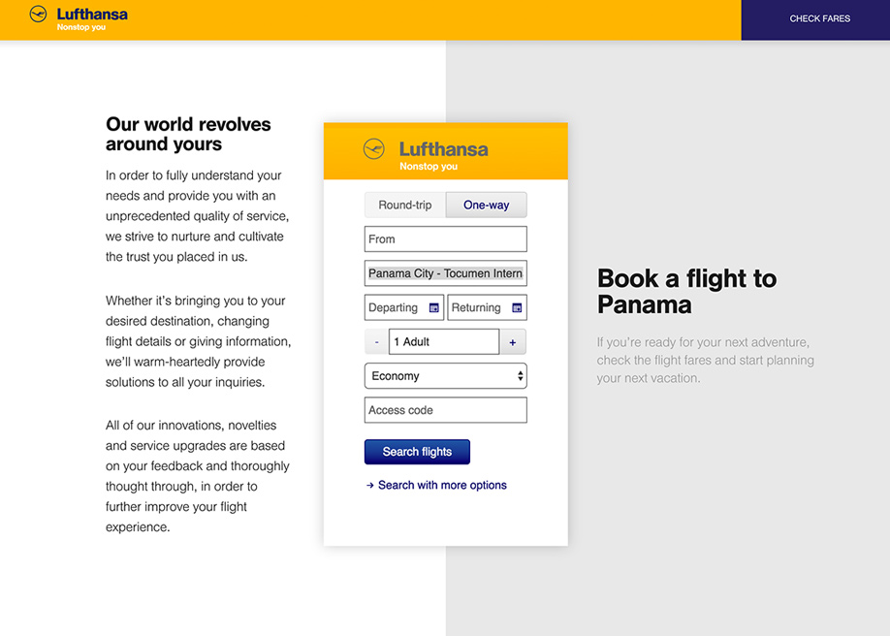Decrease passenger count with minus button
The image size is (890, 636).
pyautogui.click(x=376, y=342)
